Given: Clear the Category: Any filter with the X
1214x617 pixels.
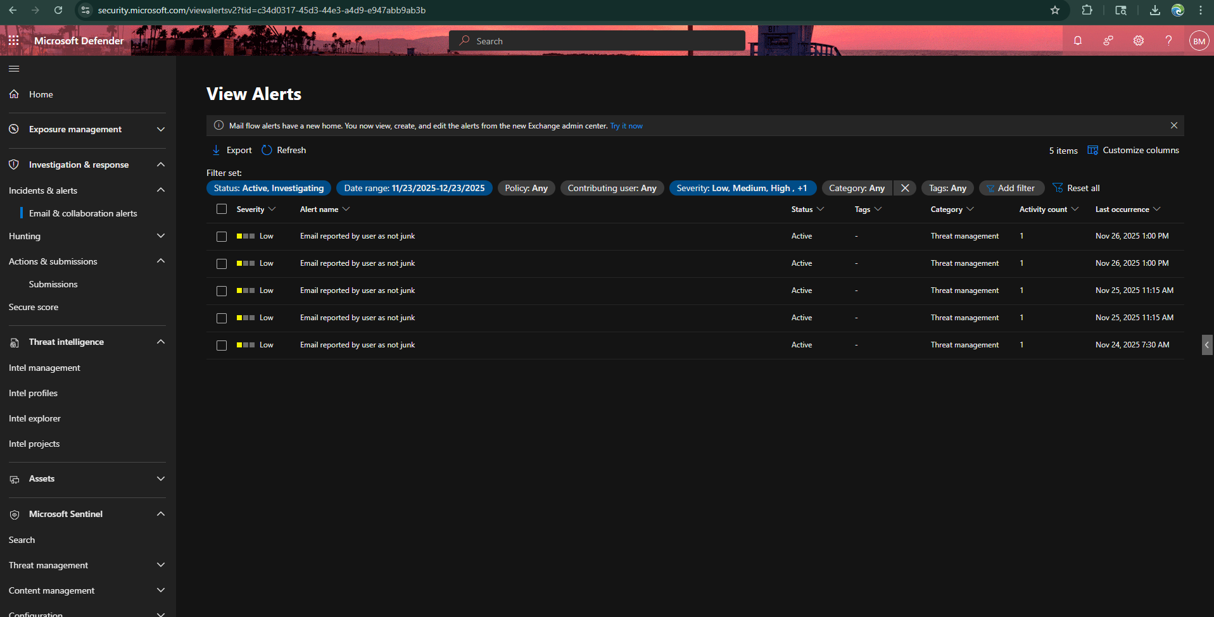Looking at the screenshot, I should [x=904, y=188].
